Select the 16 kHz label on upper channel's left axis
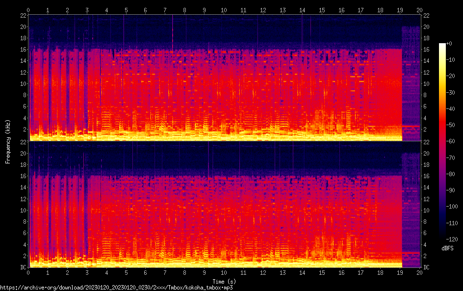Viewport: 463px width, 291px height. (x=23, y=50)
